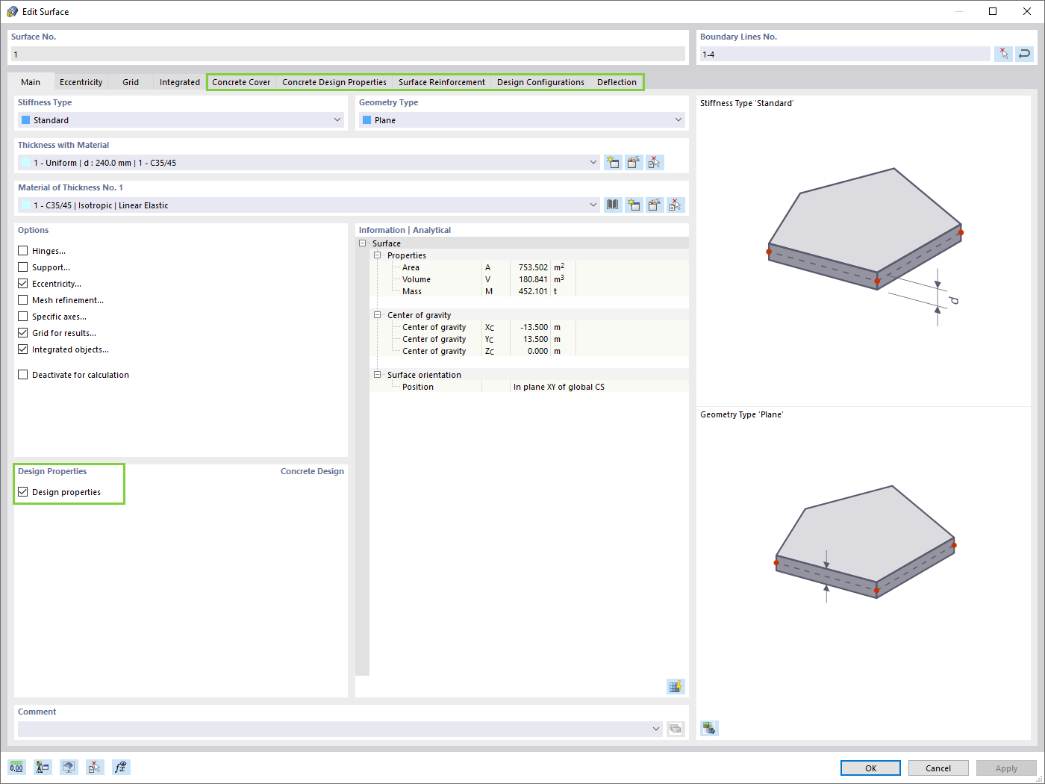Create a new material

pyautogui.click(x=634, y=205)
